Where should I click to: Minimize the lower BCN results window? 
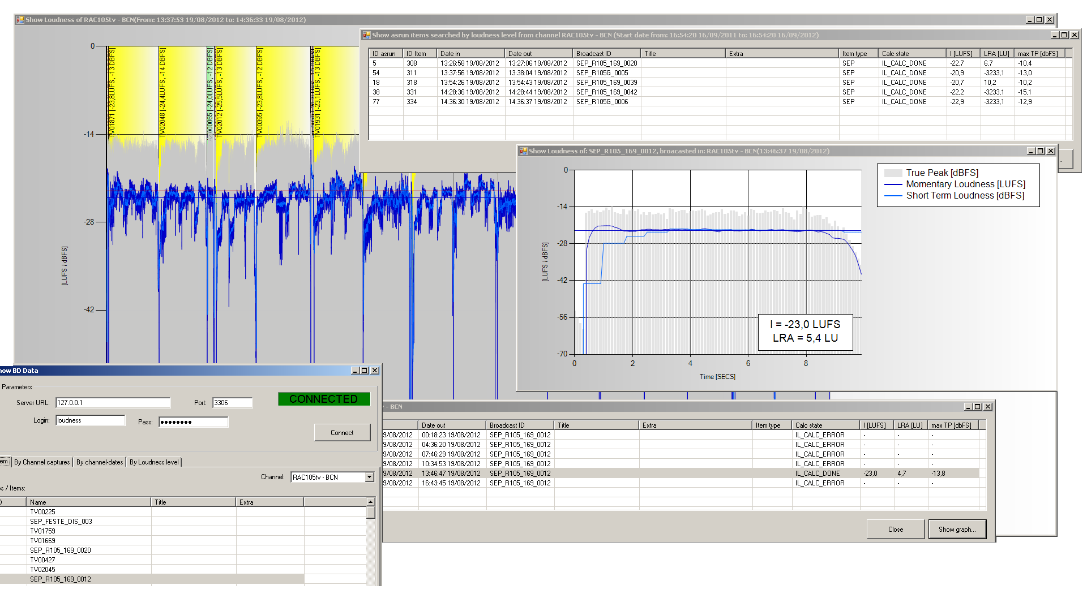968,407
